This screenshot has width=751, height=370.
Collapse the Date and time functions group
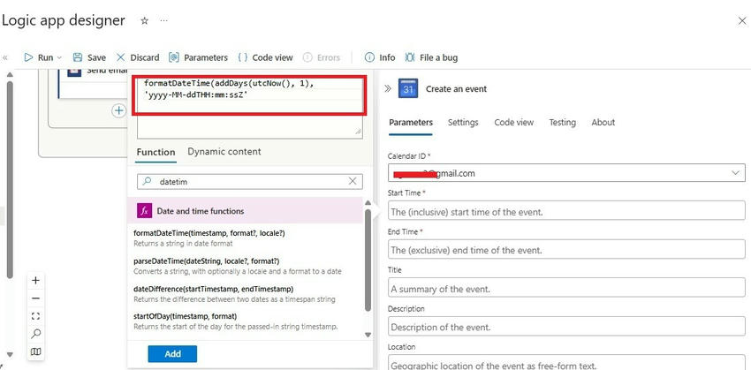click(356, 211)
